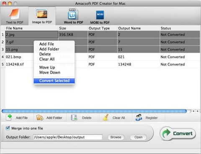Viewport: 201px width, 154px height.
Task: Choose Convert Selected in context menu
Action: pos(54,81)
